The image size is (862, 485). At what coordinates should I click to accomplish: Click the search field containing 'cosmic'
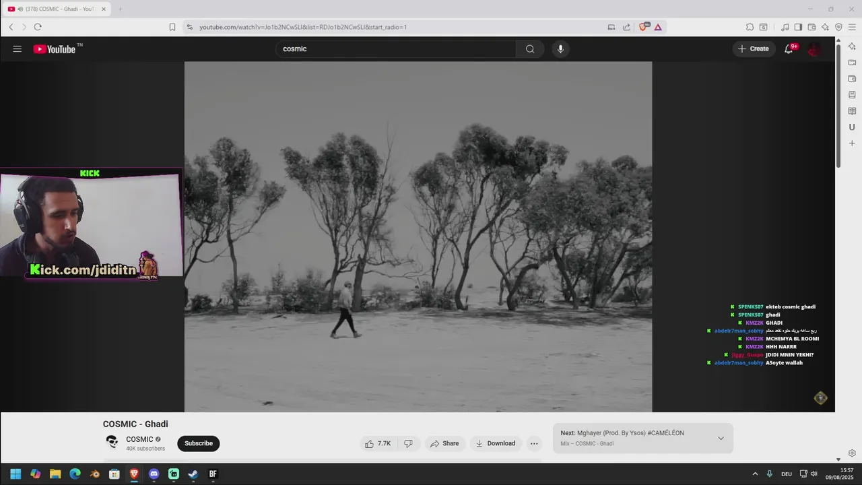click(x=396, y=48)
